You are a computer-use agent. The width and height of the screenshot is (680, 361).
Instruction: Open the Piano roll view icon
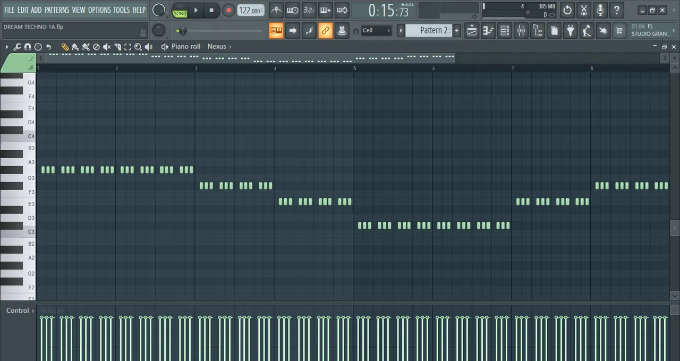pos(488,31)
